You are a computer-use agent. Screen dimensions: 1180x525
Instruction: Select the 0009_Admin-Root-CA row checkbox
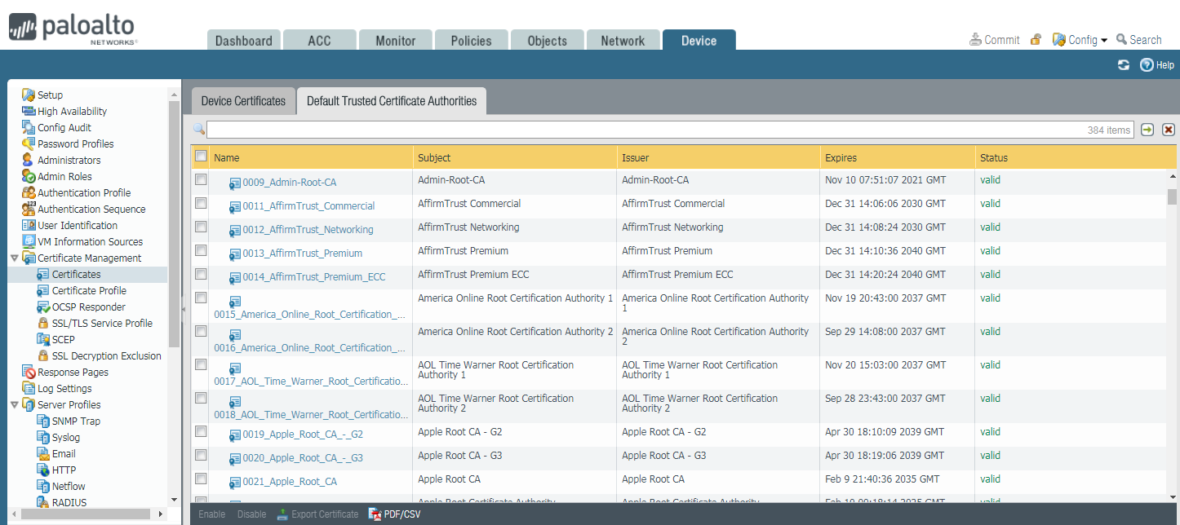tap(201, 179)
